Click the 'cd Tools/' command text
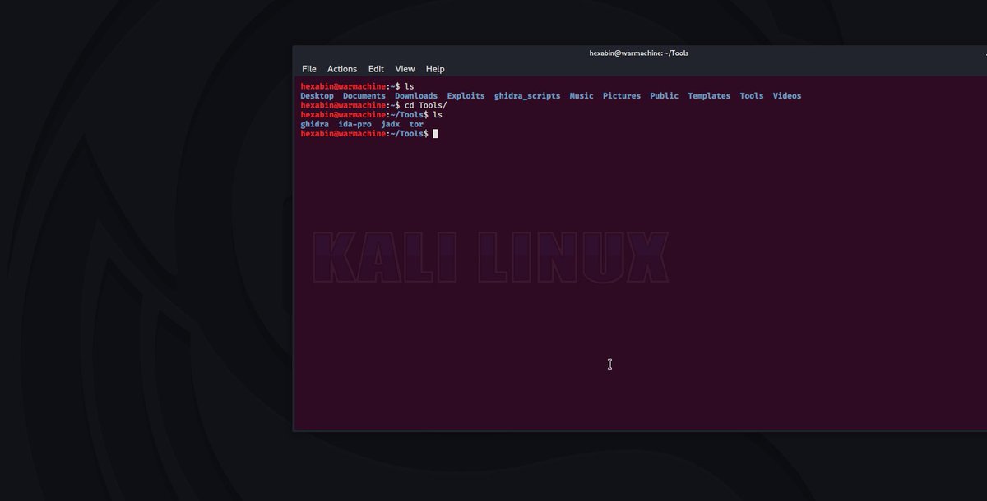Screen dimensions: 987x501 (x=426, y=105)
